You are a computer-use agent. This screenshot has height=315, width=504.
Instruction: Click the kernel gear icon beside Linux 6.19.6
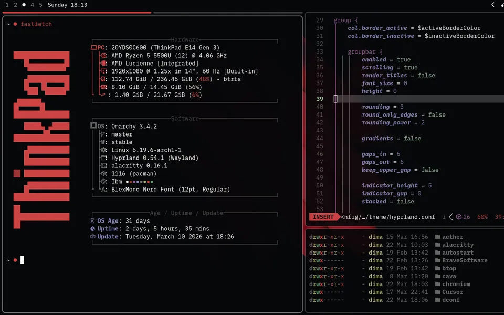(103, 150)
